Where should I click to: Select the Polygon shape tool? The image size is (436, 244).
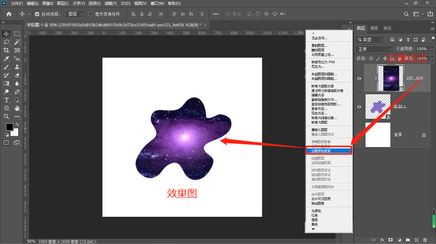(6, 108)
